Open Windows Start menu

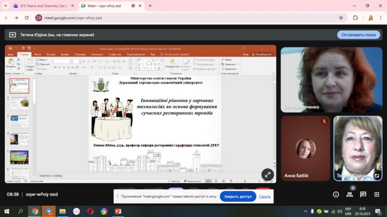[7, 211]
